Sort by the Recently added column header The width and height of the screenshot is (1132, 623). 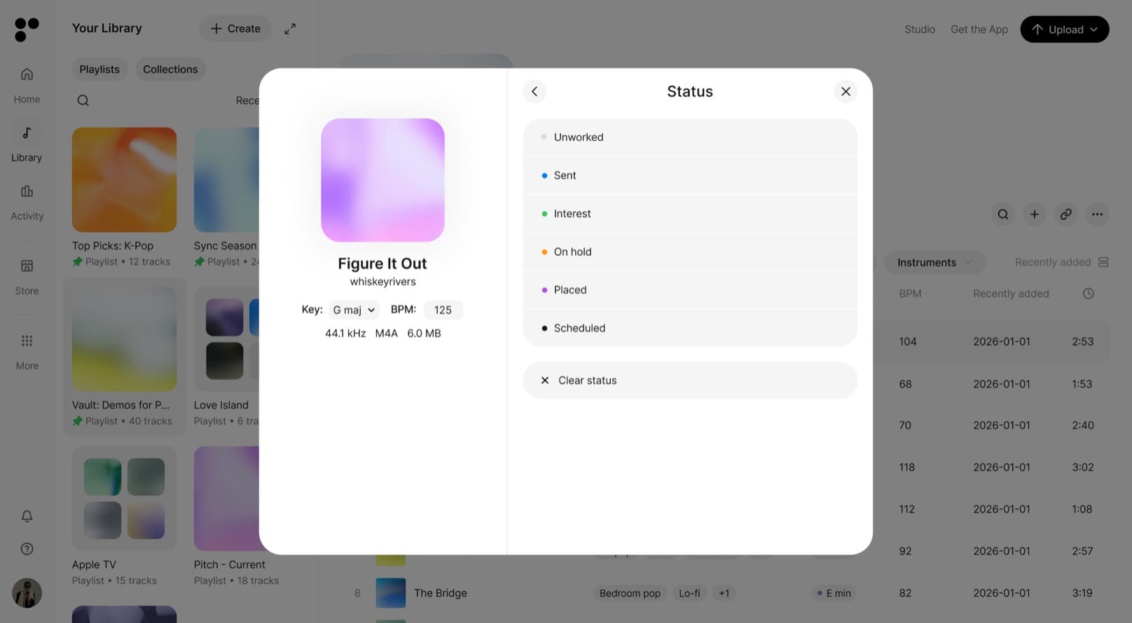1011,294
